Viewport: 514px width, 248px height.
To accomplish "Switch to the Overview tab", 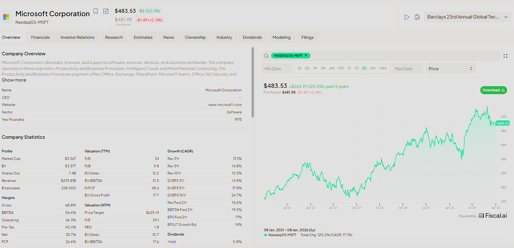I will [x=11, y=37].
